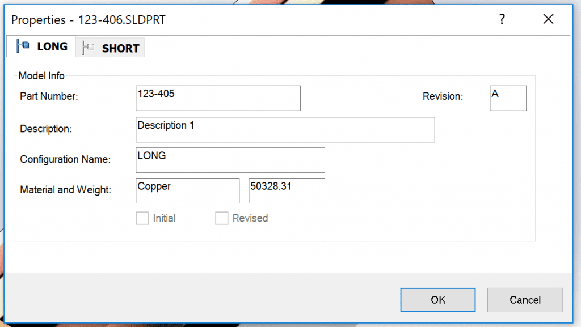Select the Copper material field

pos(187,190)
